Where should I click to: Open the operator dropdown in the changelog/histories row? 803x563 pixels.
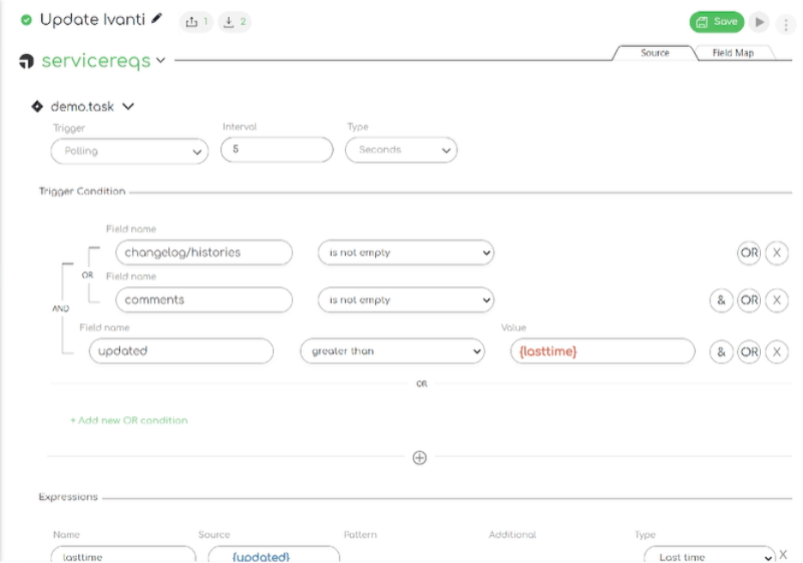tap(406, 253)
